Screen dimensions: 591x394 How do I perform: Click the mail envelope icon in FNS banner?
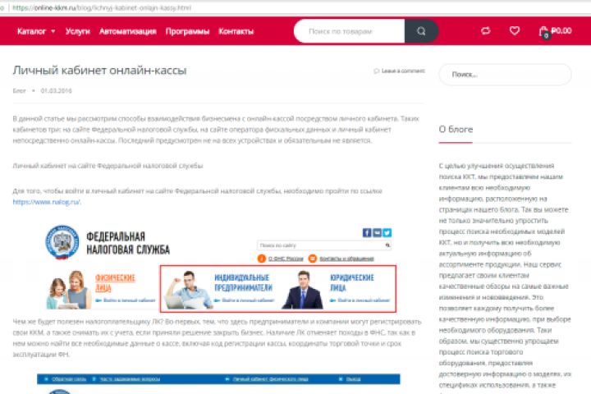tap(377, 232)
